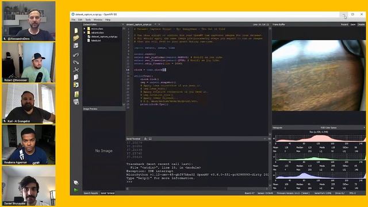368x207 pixels.
Task: Click Daniel's video tile
Action: tap(29, 186)
